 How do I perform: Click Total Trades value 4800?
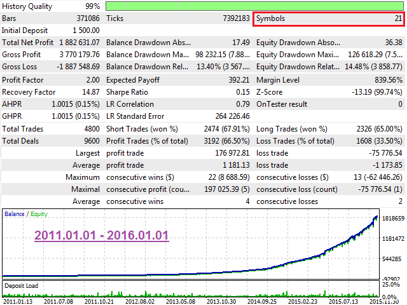92,129
